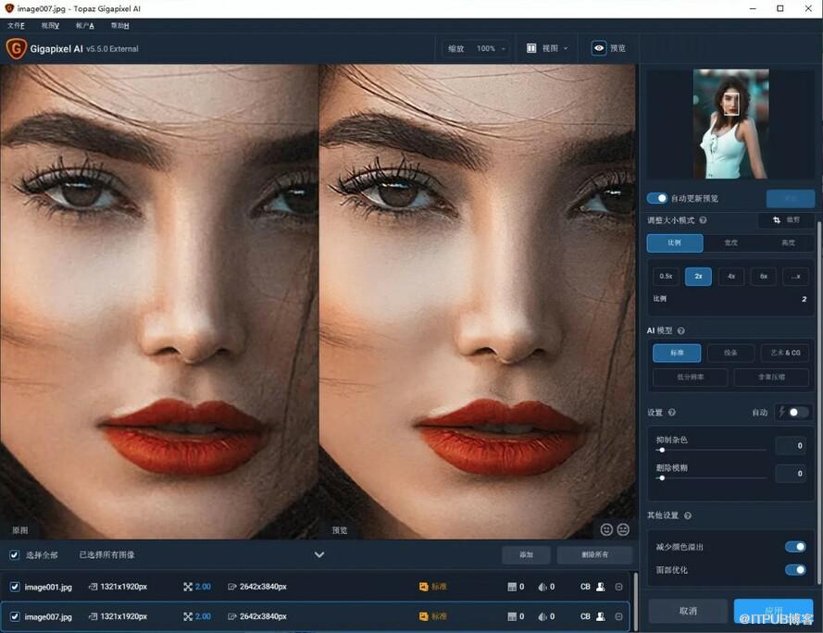This screenshot has height=633, width=823.
Task: Uncheck the 选择全部 checkbox
Action: coord(15,554)
